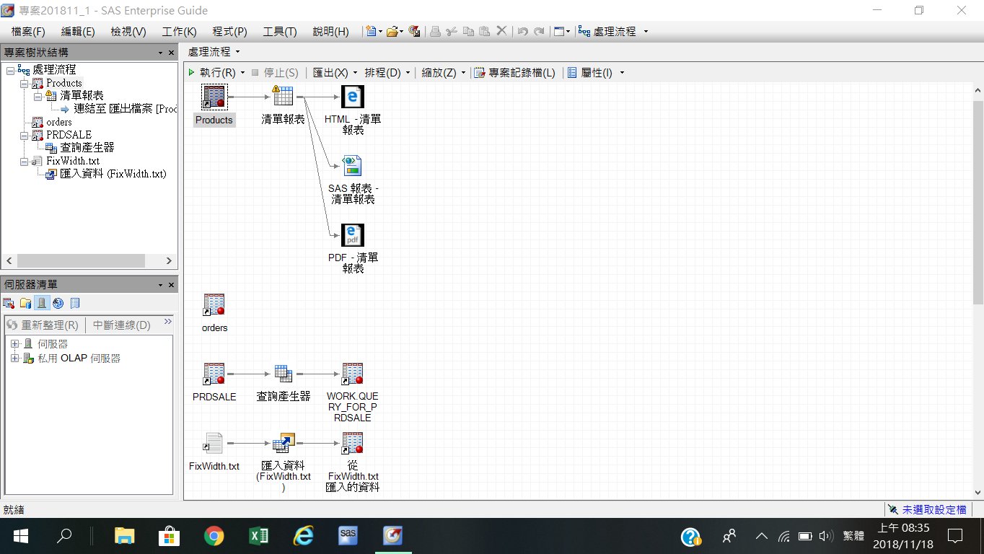Collapse the Products tree node

point(24,83)
